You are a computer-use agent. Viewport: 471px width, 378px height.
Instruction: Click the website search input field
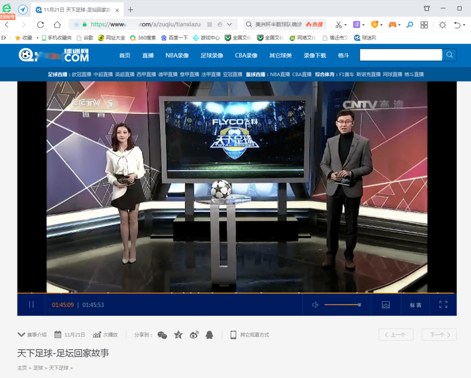coord(400,55)
